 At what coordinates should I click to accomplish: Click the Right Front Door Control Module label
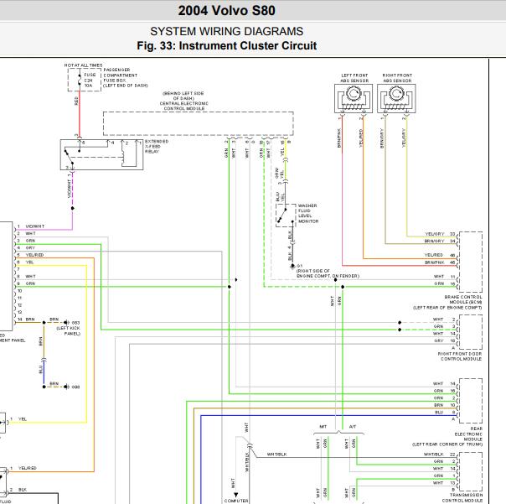(460, 356)
